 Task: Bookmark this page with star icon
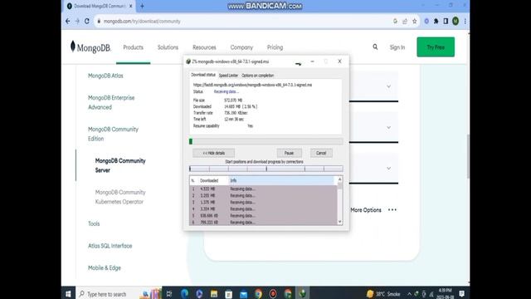(415, 21)
